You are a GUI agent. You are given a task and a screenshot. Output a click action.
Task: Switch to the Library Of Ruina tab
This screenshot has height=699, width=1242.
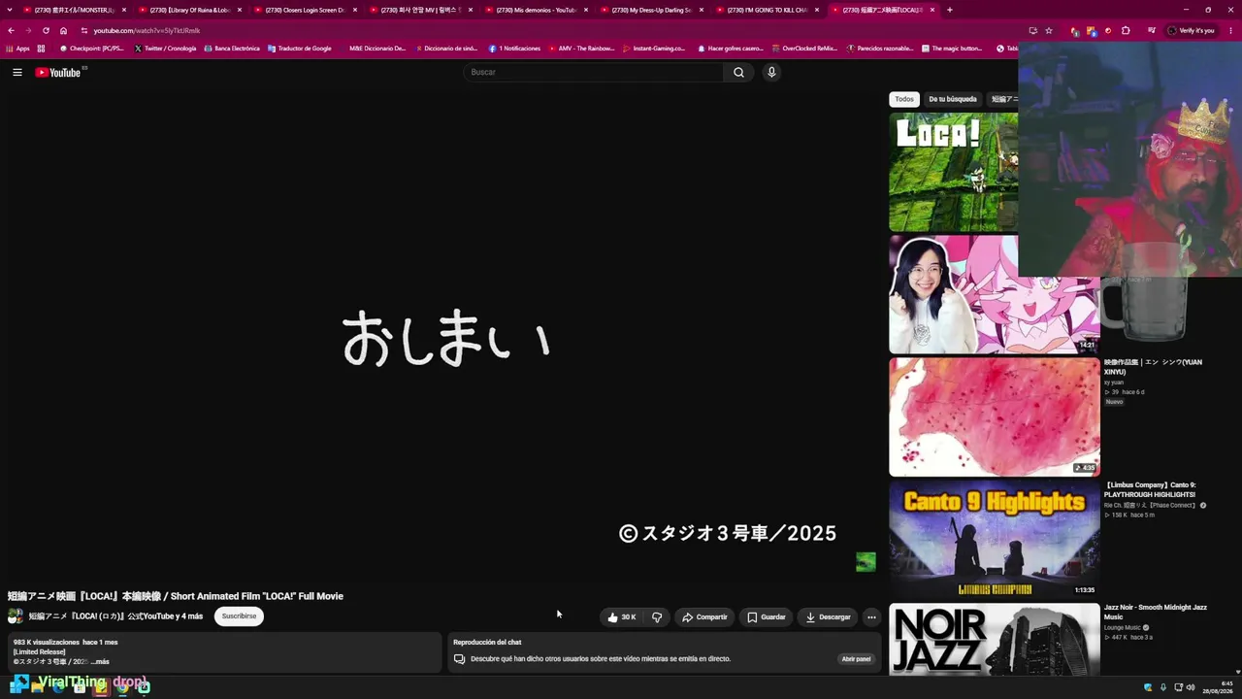pyautogui.click(x=190, y=10)
